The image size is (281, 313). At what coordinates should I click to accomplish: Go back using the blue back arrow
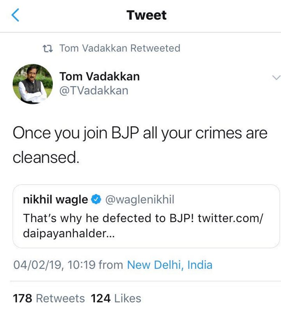point(15,15)
